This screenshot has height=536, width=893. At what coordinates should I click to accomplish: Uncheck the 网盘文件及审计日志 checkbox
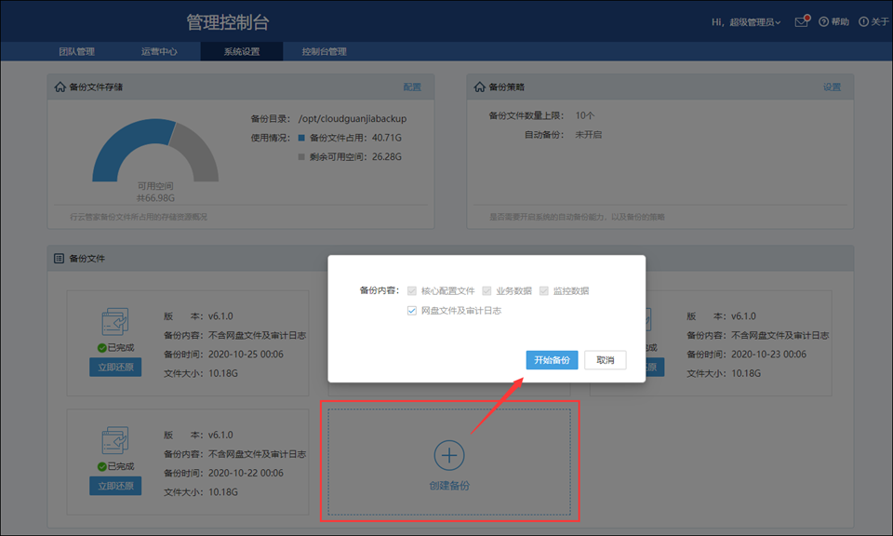[x=412, y=311]
